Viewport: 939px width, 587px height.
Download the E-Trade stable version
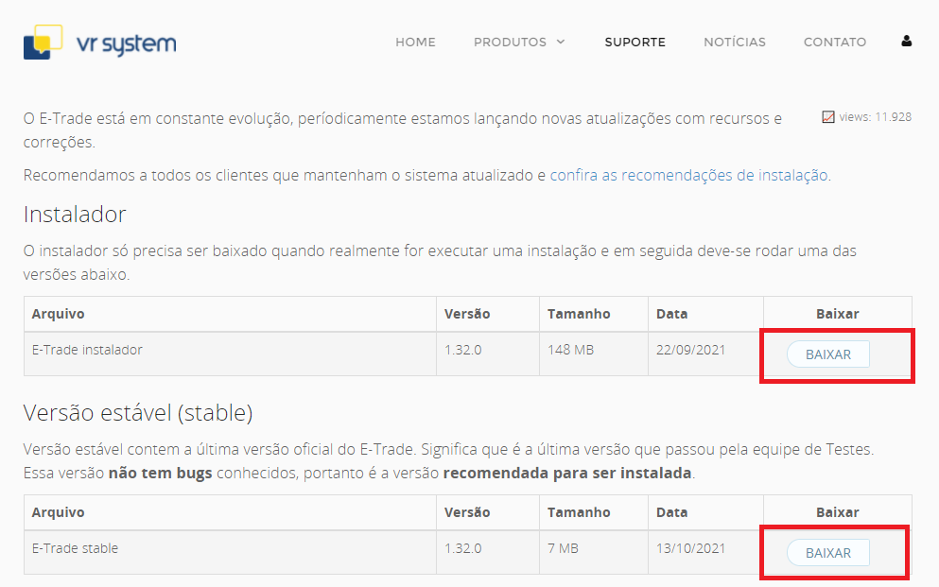point(827,554)
